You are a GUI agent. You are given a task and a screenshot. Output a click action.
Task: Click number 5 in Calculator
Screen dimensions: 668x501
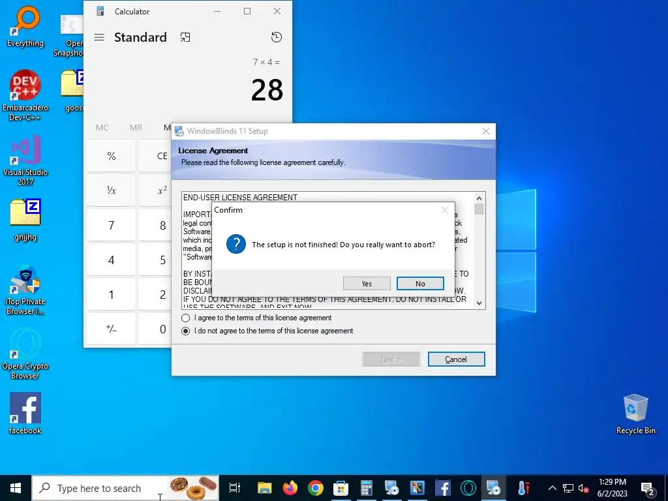[x=155, y=260]
